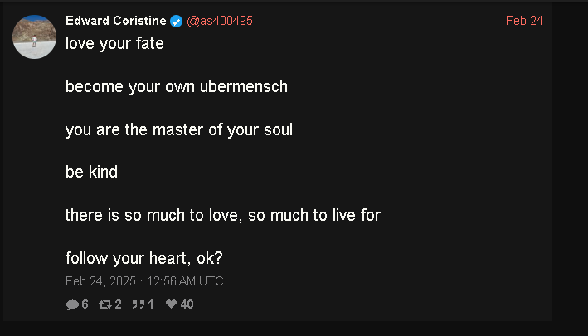
Task: Click the quote count number 1
Action: tap(151, 304)
